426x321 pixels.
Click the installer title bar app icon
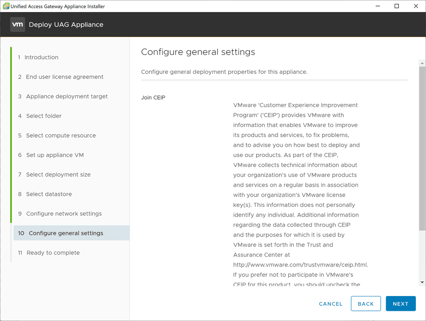6,6
